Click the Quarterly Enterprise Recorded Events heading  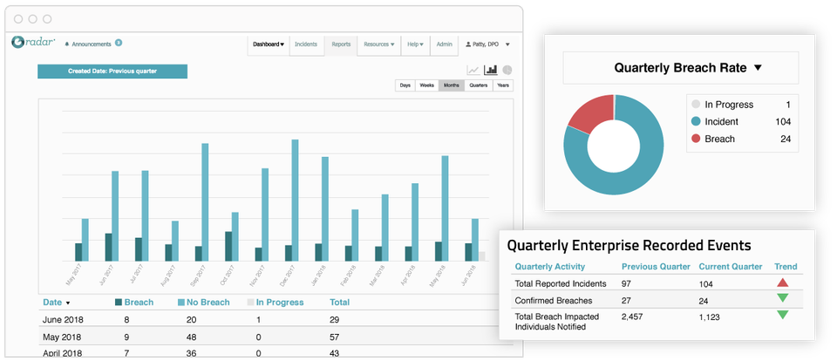pyautogui.click(x=629, y=245)
